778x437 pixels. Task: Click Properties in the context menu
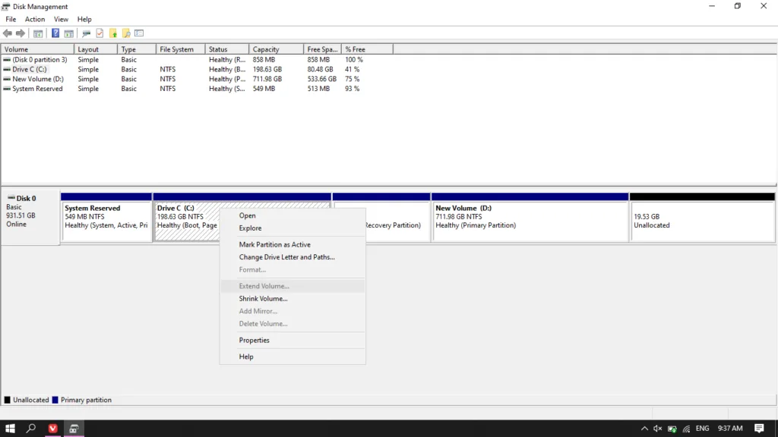point(254,341)
